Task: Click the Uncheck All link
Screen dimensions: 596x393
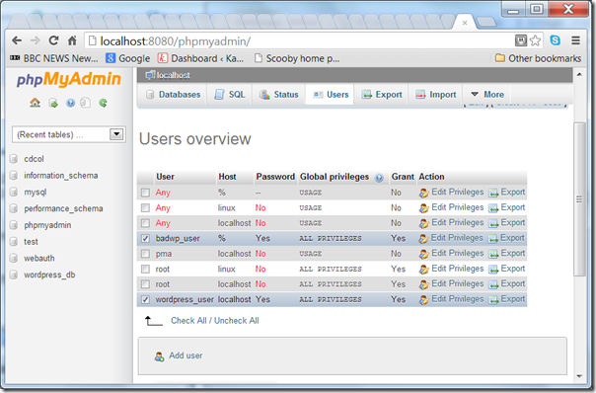Action: tap(237, 321)
